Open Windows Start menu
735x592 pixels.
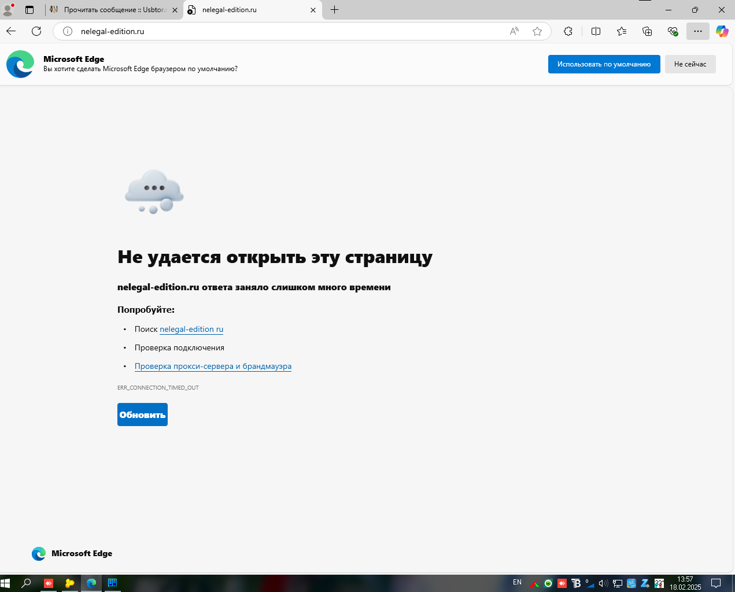pyautogui.click(x=6, y=583)
